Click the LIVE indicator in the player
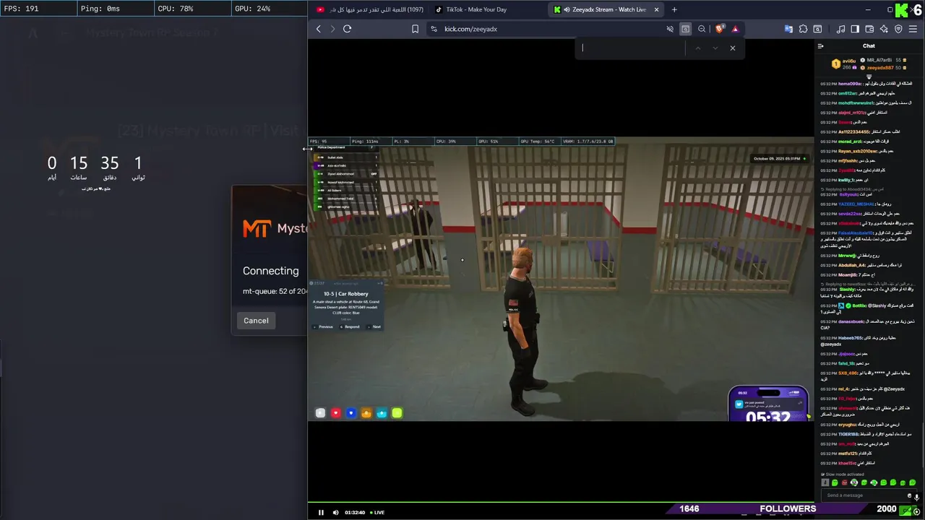 377,512
